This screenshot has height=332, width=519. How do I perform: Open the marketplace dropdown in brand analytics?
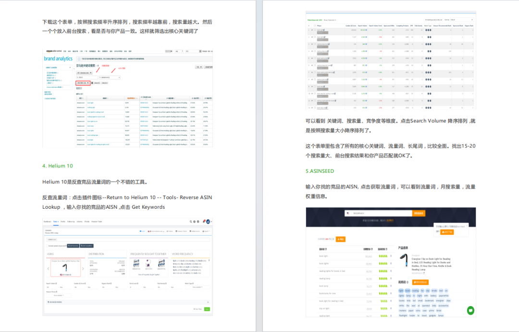85,72
